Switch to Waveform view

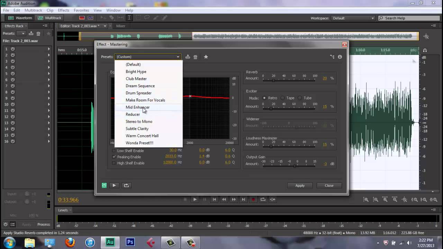(x=20, y=18)
